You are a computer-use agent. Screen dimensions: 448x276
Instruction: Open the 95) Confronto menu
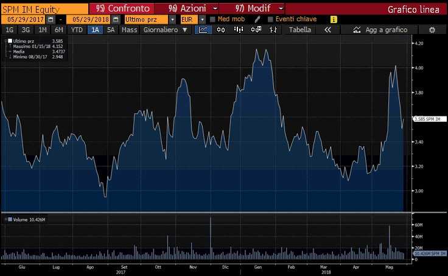122,9
